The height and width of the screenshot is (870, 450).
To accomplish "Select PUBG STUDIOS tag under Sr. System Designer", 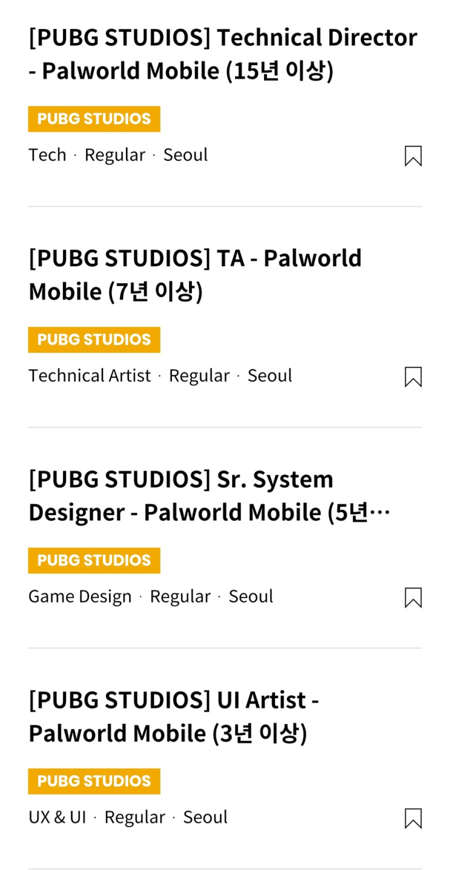I will (x=94, y=561).
